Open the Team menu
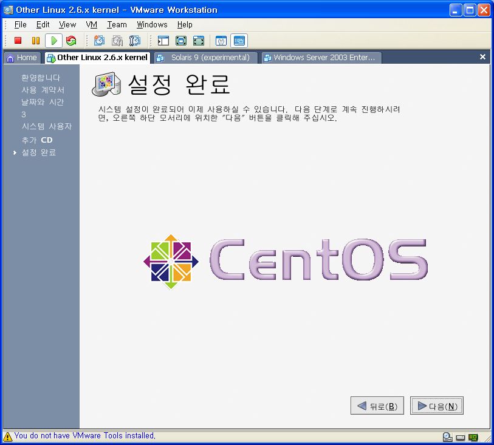The height and width of the screenshot is (445, 494). pos(117,24)
